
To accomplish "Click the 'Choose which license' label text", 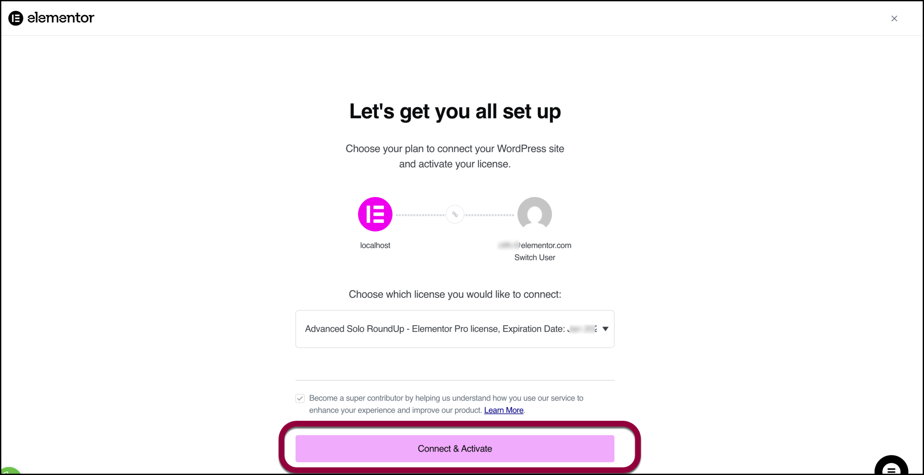I will (455, 295).
